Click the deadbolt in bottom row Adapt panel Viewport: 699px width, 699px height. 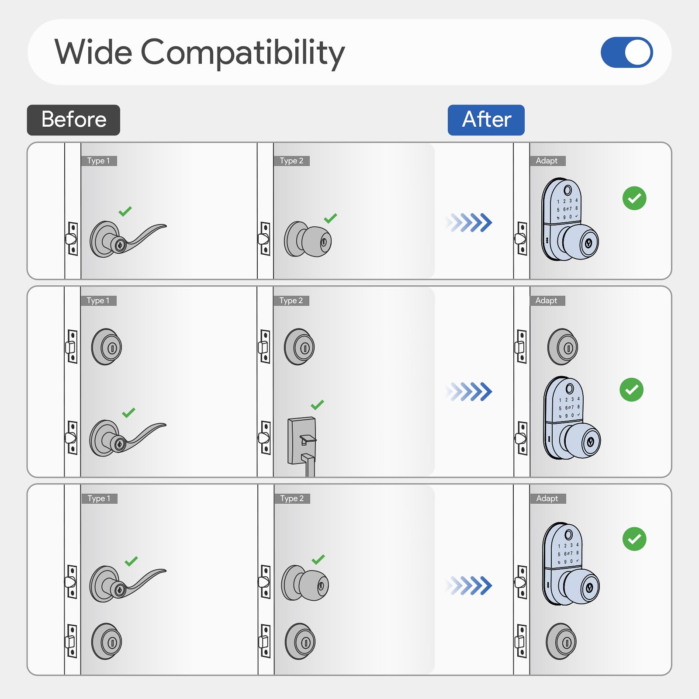click(x=561, y=641)
